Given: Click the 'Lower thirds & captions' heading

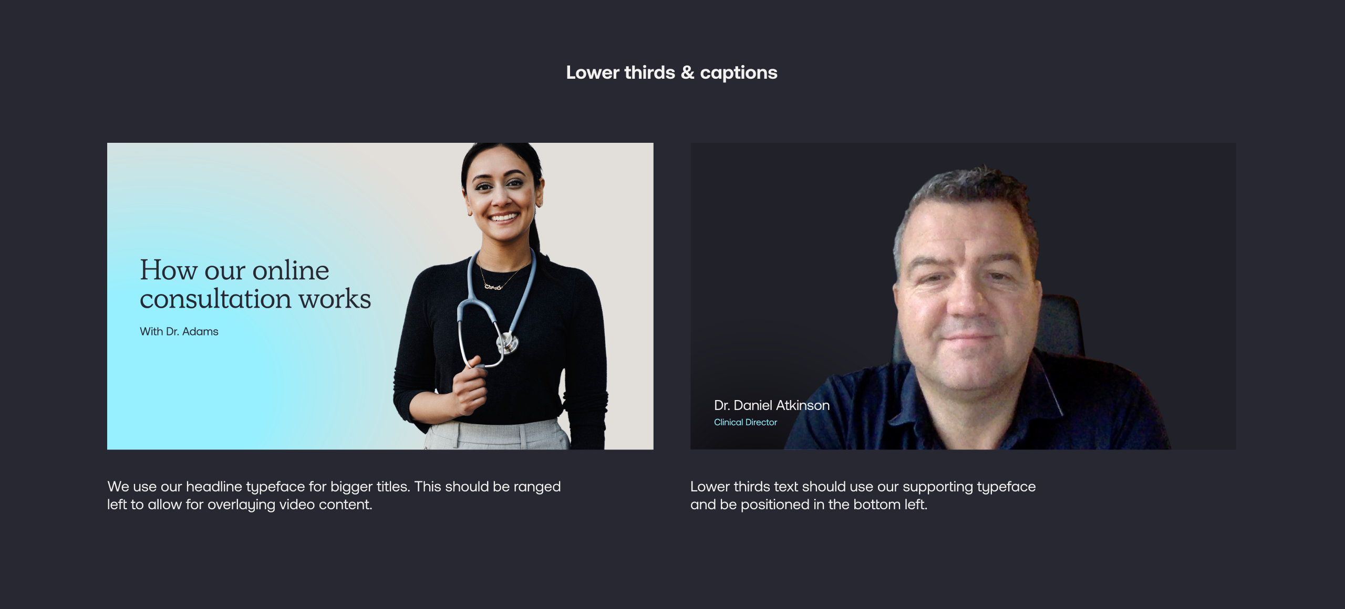Looking at the screenshot, I should click(x=671, y=72).
